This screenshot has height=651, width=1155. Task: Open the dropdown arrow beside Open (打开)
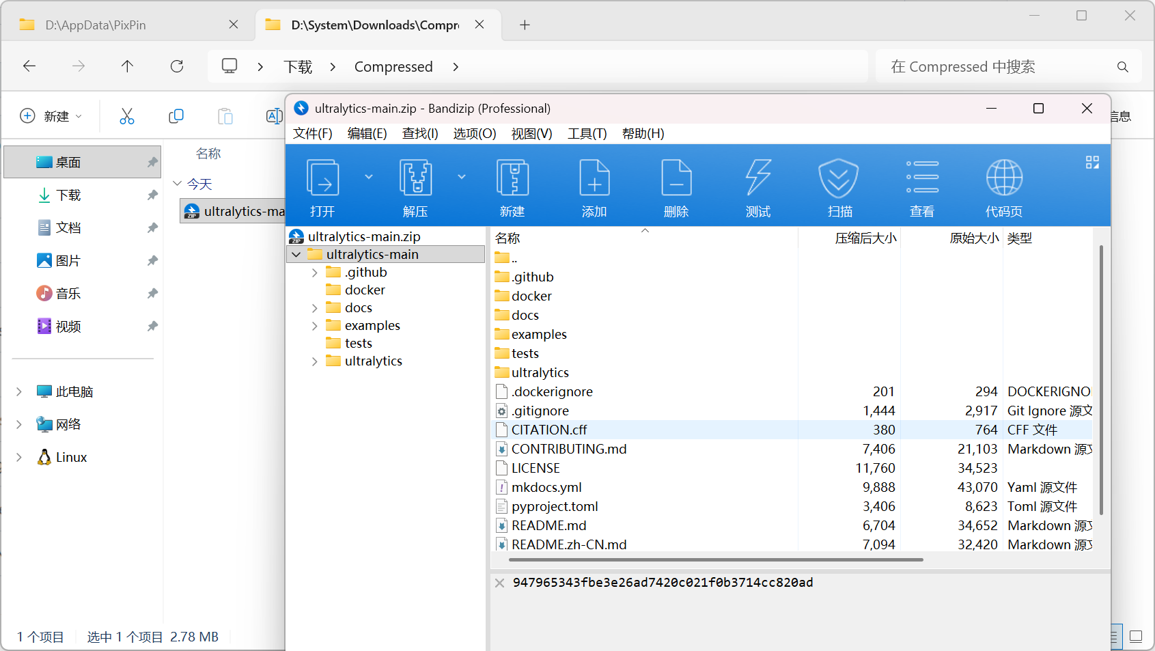click(369, 177)
